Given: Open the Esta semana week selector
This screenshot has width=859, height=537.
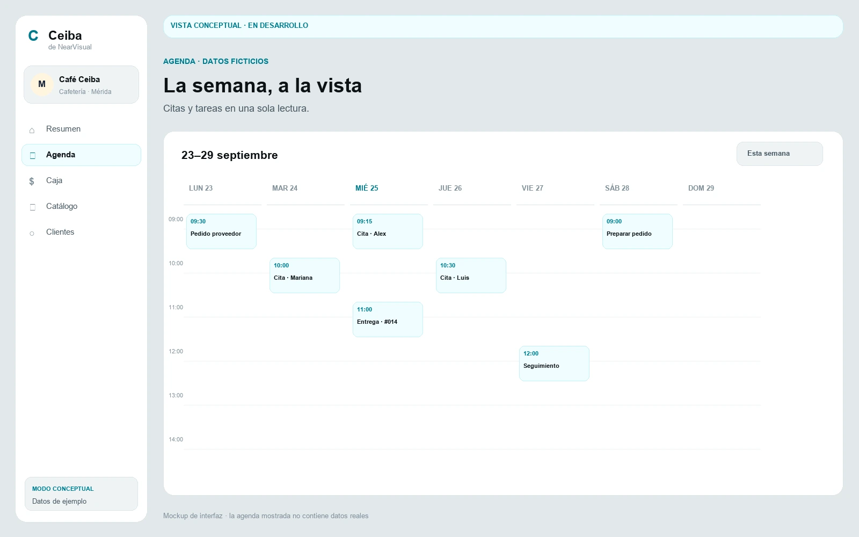Looking at the screenshot, I should (780, 154).
